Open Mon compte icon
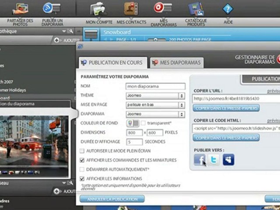Screen dimensions: 280x210 pyautogui.click(x=98, y=9)
